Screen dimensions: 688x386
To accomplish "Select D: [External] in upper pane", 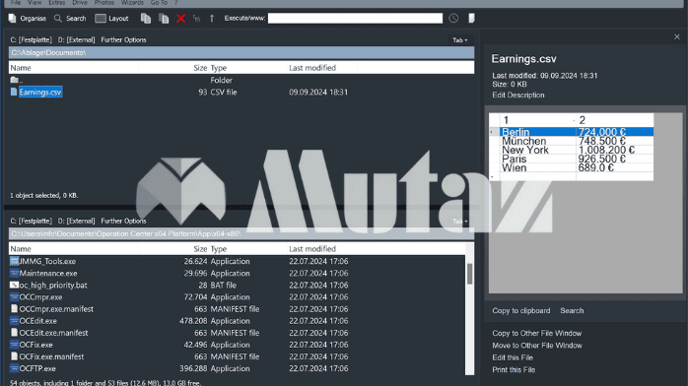I will pyautogui.click(x=76, y=39).
